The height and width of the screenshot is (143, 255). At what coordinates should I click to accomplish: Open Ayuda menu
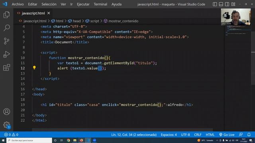[x=116, y=4]
